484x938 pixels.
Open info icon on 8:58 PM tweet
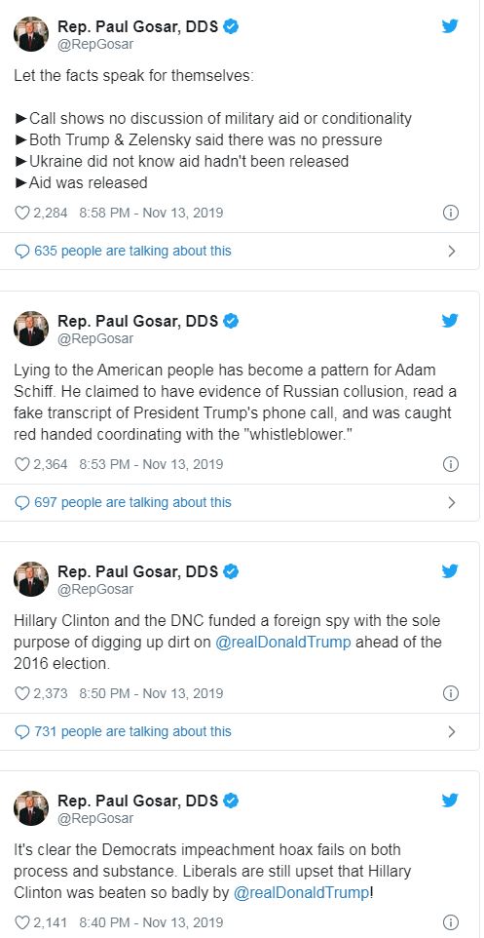(451, 213)
